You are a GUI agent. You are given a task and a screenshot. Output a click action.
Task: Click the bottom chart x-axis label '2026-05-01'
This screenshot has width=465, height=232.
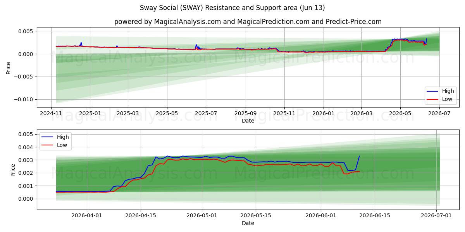(202, 216)
